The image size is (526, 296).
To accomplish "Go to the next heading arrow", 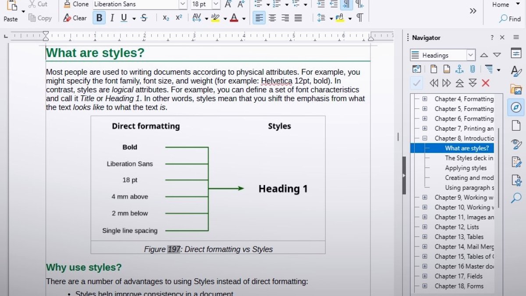I will point(497,55).
